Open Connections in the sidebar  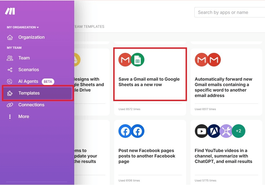point(31,105)
